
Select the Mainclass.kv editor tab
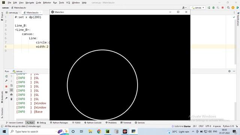pyautogui.click(x=32, y=12)
